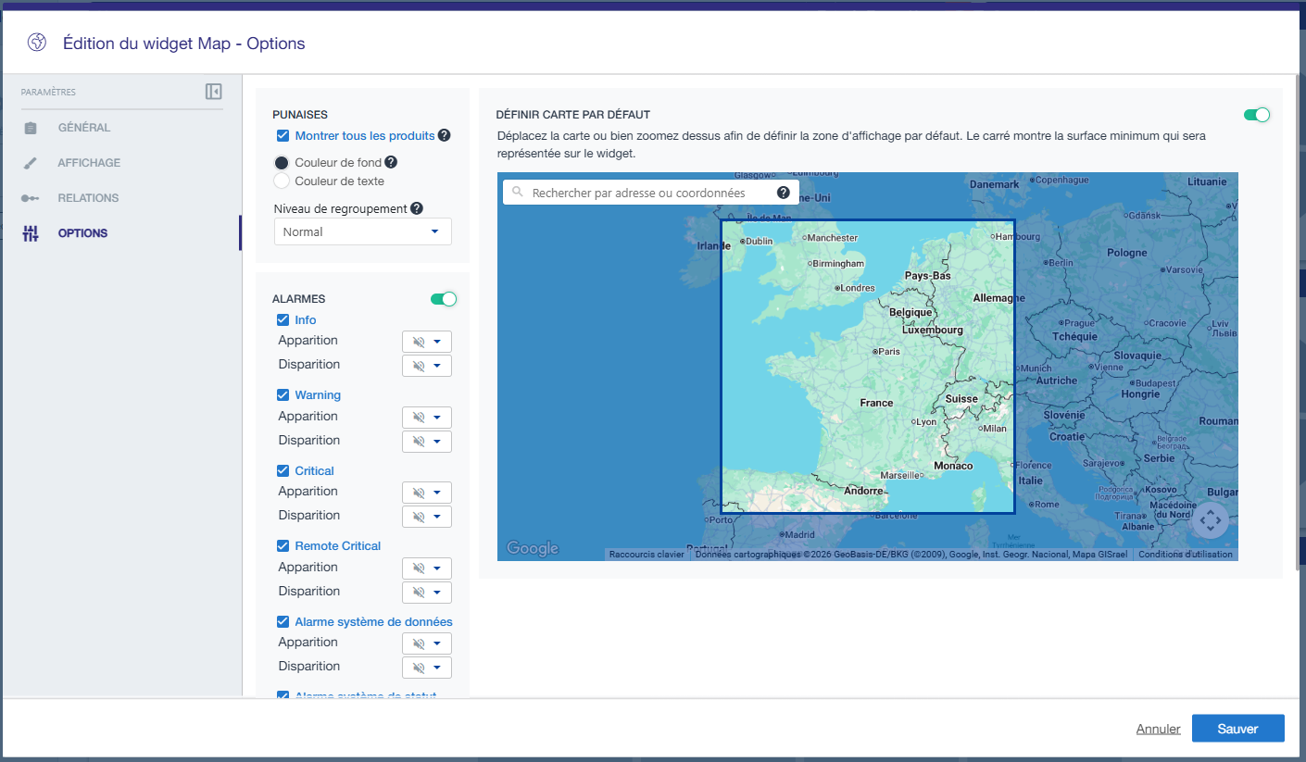This screenshot has width=1306, height=762.
Task: Open Remote Critical Apparition sound dropdown
Action: (427, 568)
